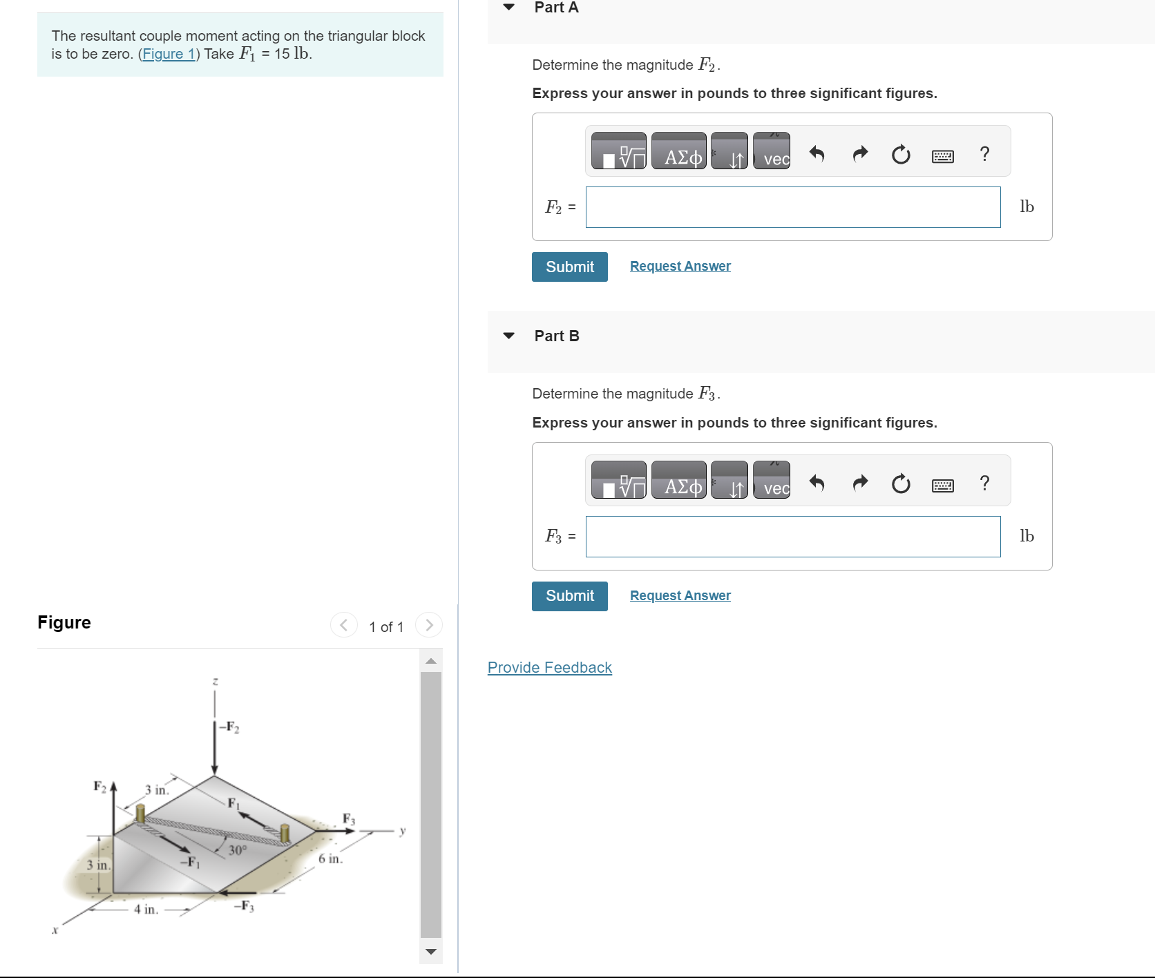The image size is (1155, 978).
Task: Reset the Part A answer with the refresh icon
Action: (x=901, y=153)
